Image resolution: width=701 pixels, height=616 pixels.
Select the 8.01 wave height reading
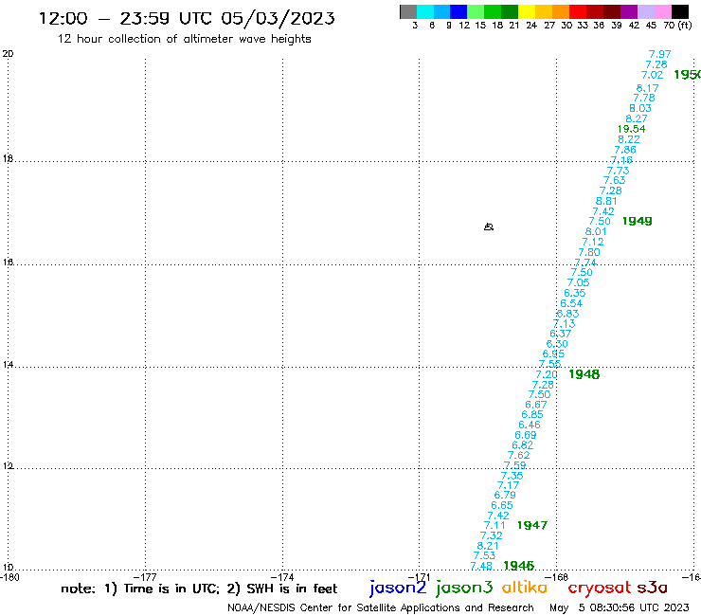coord(596,231)
